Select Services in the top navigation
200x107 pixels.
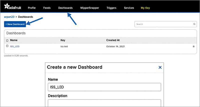point(129,8)
